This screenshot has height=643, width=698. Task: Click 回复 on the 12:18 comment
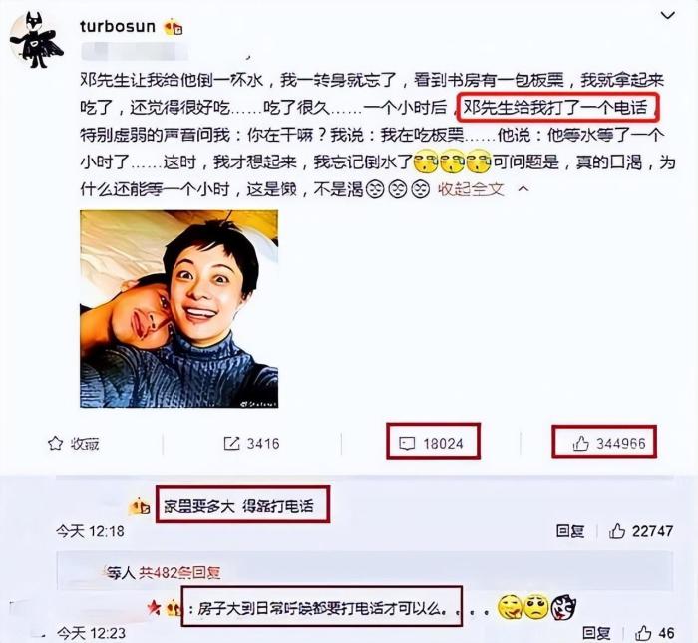pyautogui.click(x=570, y=531)
